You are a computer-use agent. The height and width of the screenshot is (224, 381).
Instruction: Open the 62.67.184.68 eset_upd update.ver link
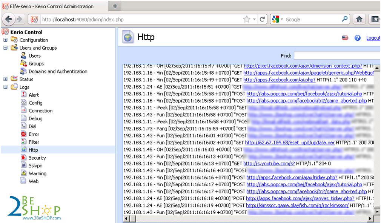(290, 143)
